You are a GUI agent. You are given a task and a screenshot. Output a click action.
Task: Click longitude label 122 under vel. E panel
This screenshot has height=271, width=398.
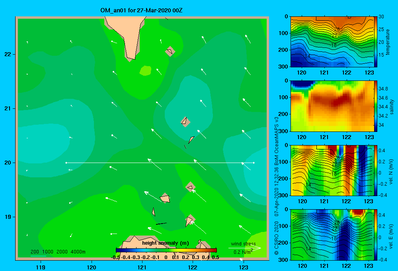(x=346, y=266)
